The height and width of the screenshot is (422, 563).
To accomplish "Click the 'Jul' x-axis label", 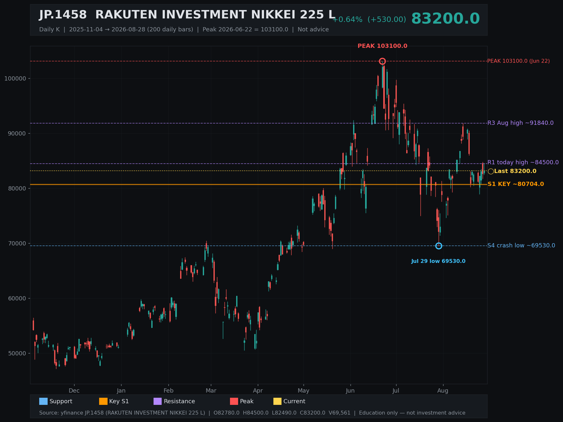I will coord(396,391).
